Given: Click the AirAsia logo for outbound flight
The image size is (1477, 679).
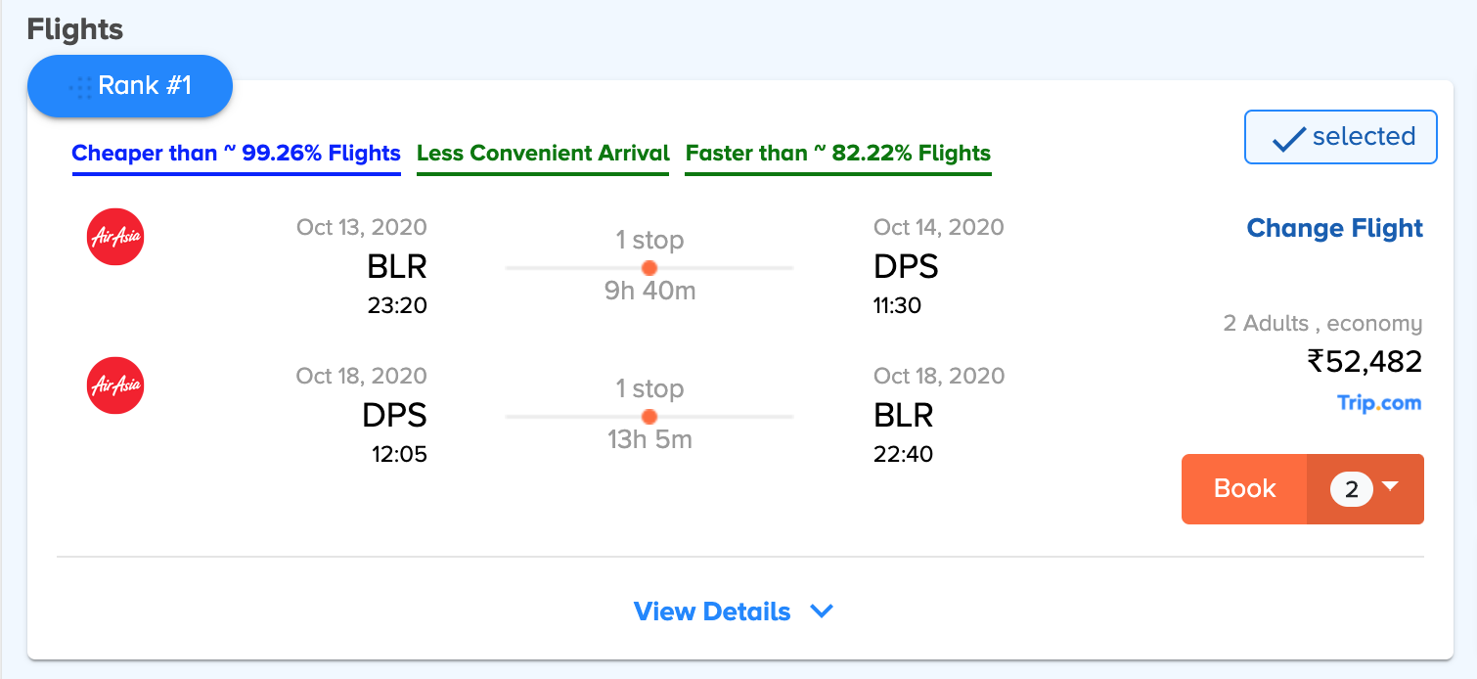Looking at the screenshot, I should pos(115,237).
